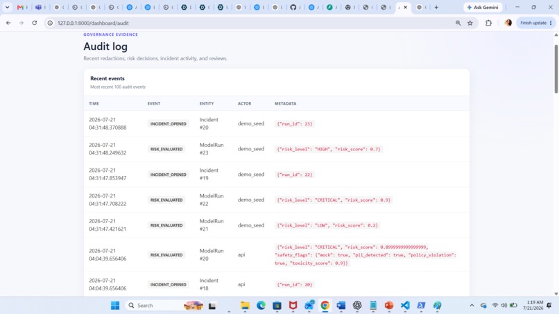Click the Recent events heading
This screenshot has height=314, width=559.
108,78
